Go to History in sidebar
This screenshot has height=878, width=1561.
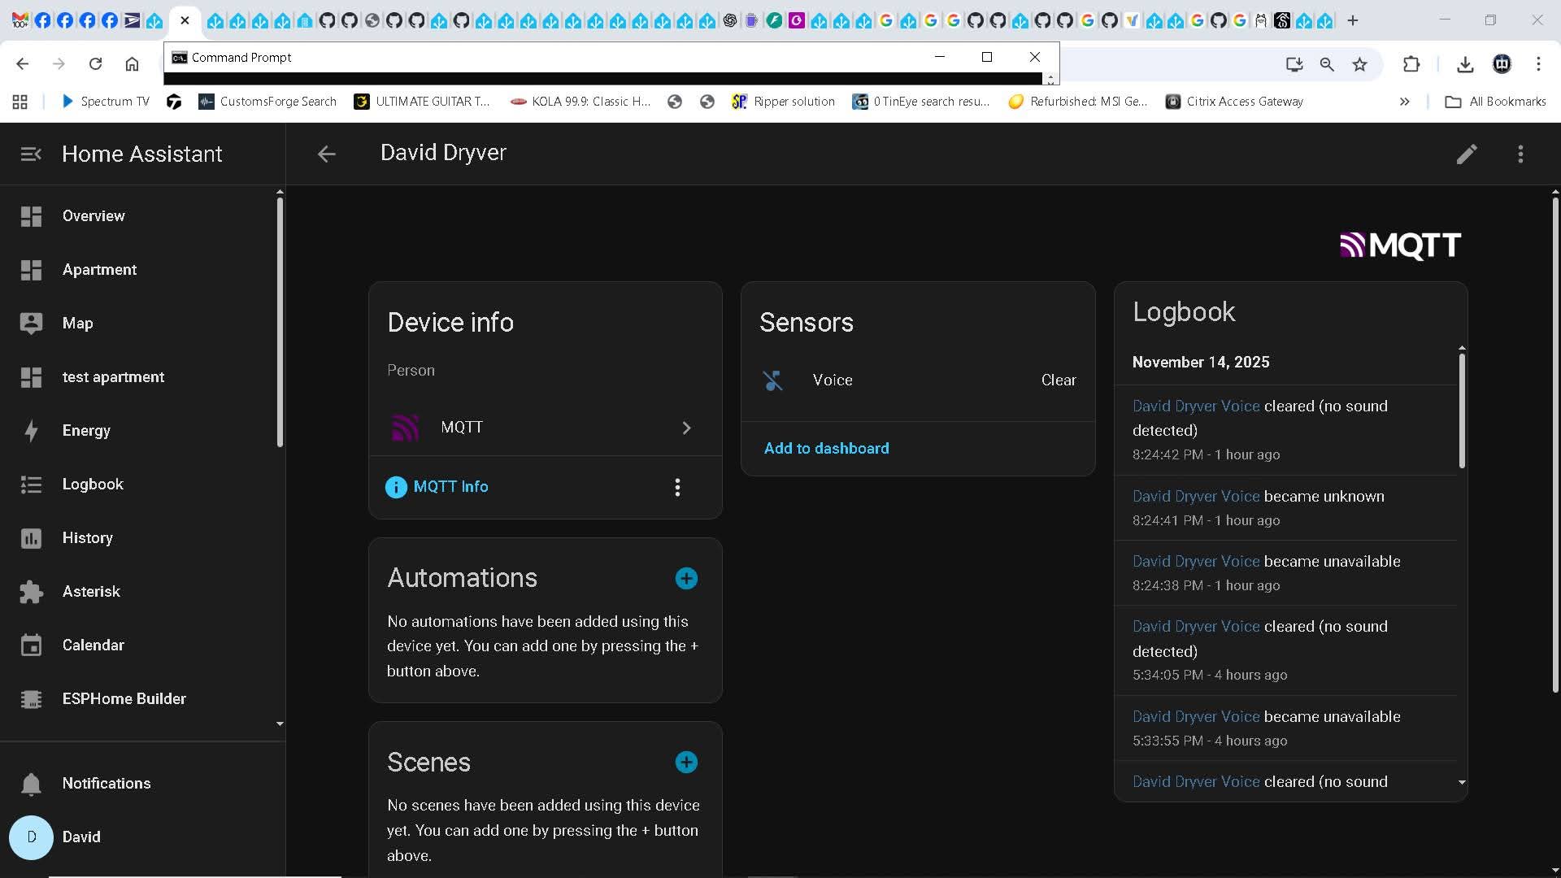[x=87, y=538]
